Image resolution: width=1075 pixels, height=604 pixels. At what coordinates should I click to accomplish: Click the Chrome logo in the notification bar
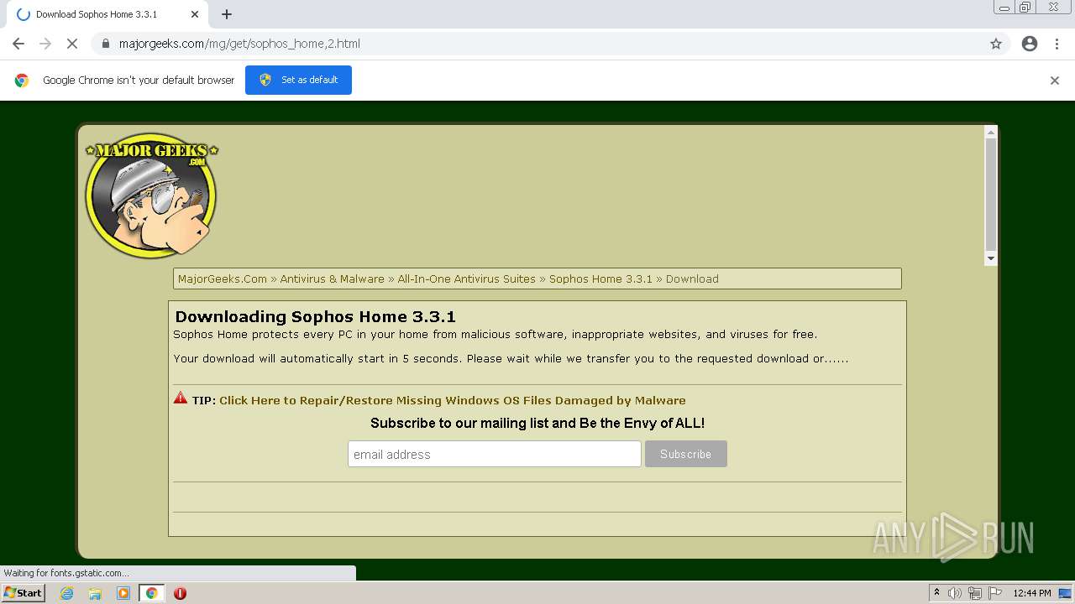point(22,81)
